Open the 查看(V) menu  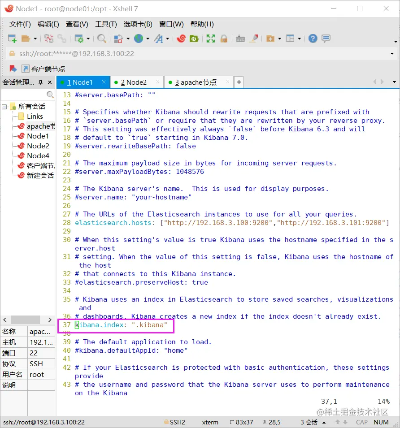pos(77,24)
